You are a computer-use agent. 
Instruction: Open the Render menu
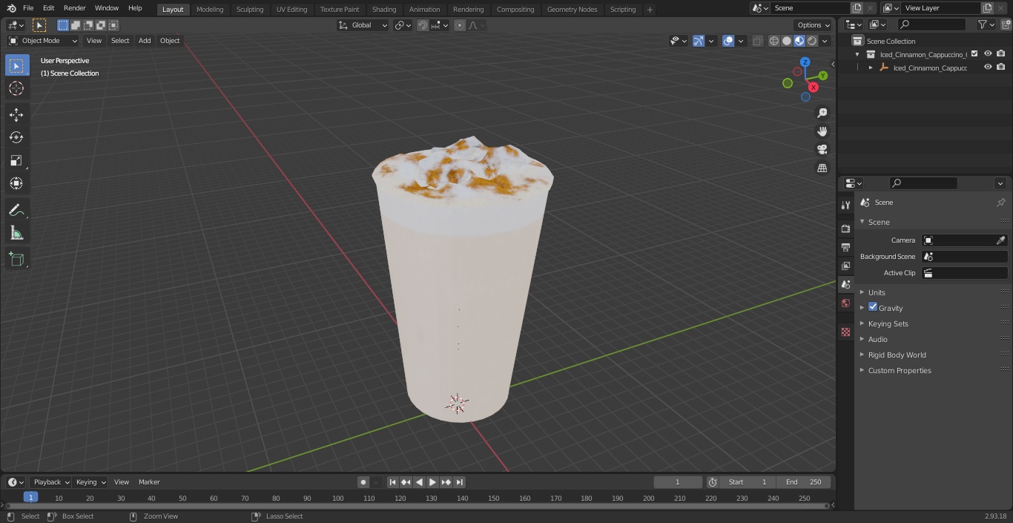(x=74, y=8)
